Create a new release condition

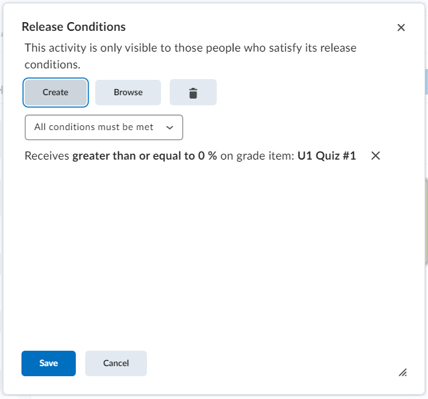(56, 93)
